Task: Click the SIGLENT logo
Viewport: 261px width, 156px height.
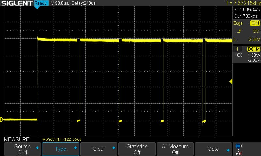Action: [17, 3]
